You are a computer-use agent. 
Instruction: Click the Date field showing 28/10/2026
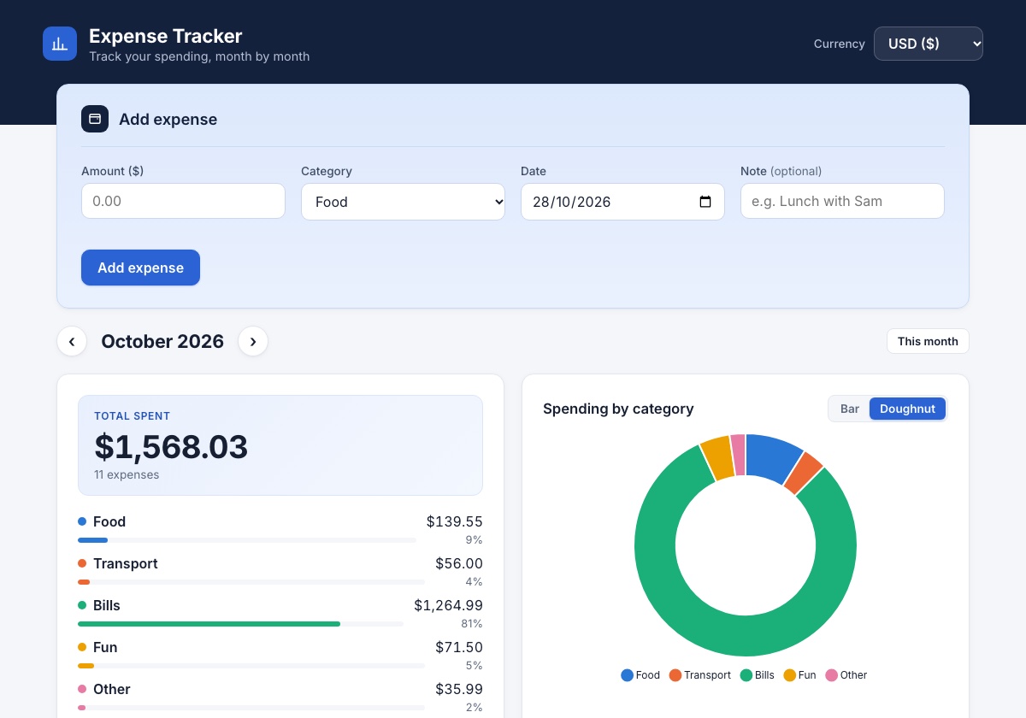[x=622, y=202]
